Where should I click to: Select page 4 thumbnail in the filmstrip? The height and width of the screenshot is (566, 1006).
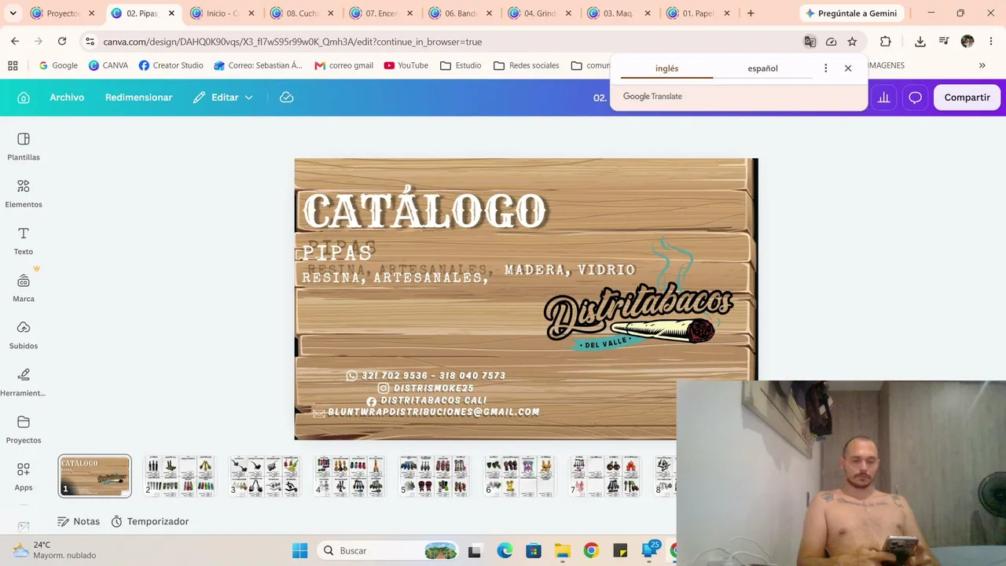click(349, 476)
